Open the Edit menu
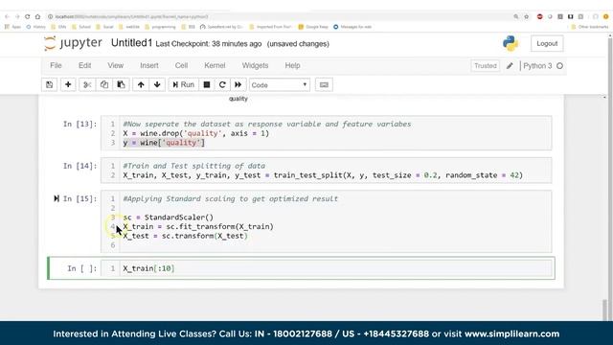Viewport: 613px width, 345px height. (x=85, y=65)
